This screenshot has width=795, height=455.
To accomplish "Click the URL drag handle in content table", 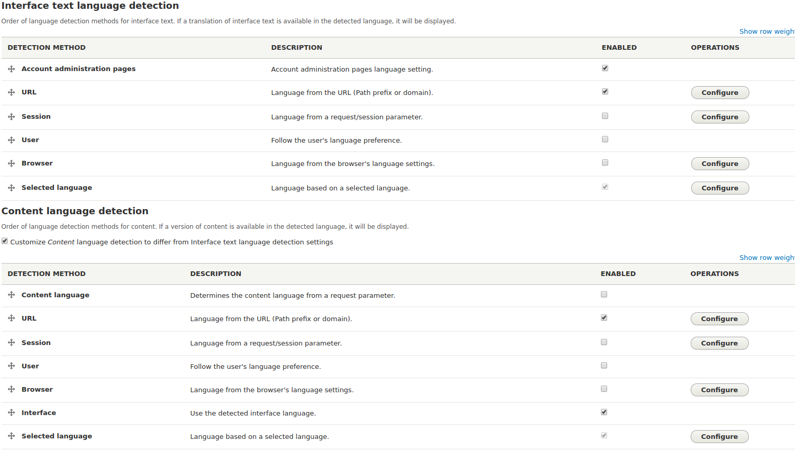I will 11,318.
